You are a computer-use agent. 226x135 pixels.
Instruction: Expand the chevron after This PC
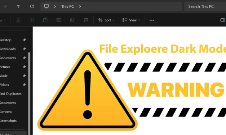click(80, 6)
